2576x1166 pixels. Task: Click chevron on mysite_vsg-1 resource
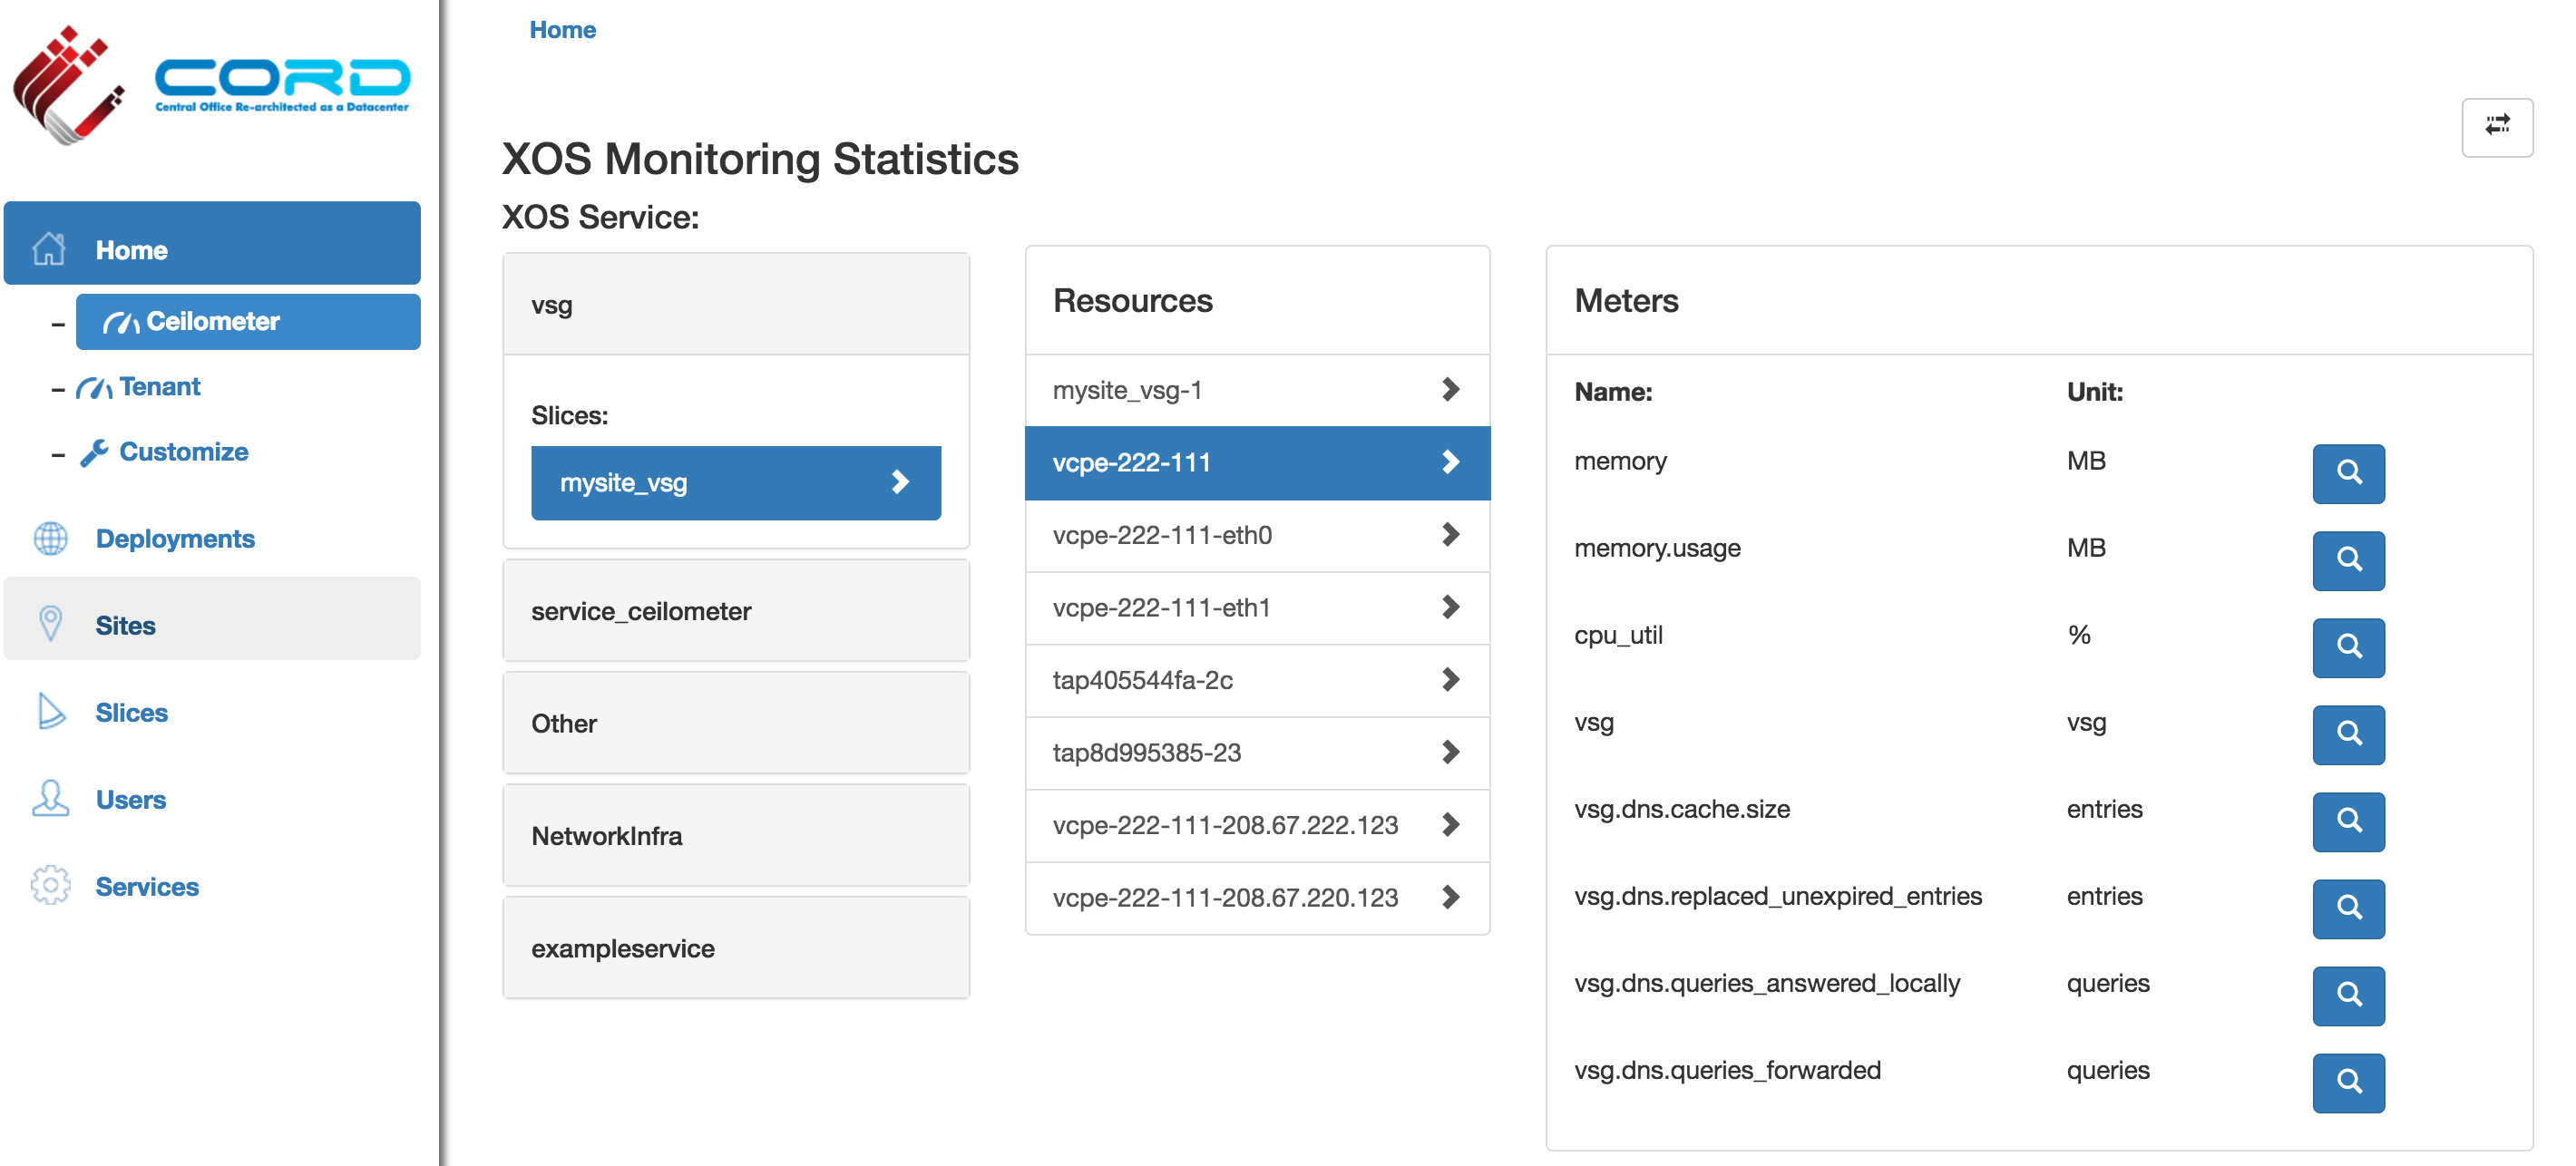(x=1451, y=389)
